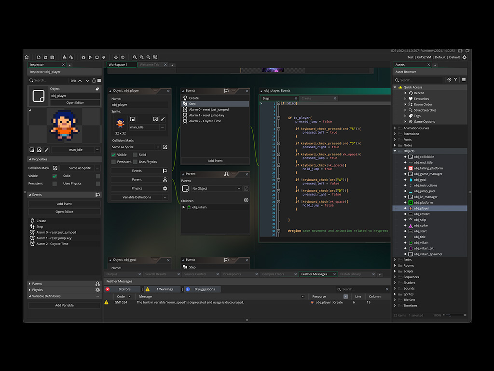Click the Run game play button
Screen dimensions: 494x371
pos(90,57)
